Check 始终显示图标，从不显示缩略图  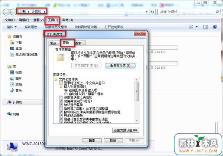(61, 108)
